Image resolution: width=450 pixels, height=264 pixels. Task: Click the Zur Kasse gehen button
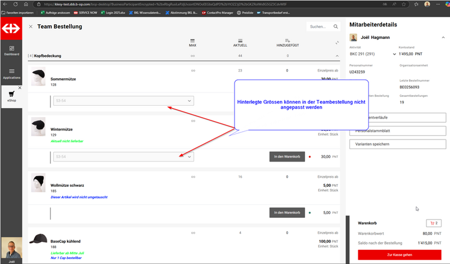pos(400,255)
